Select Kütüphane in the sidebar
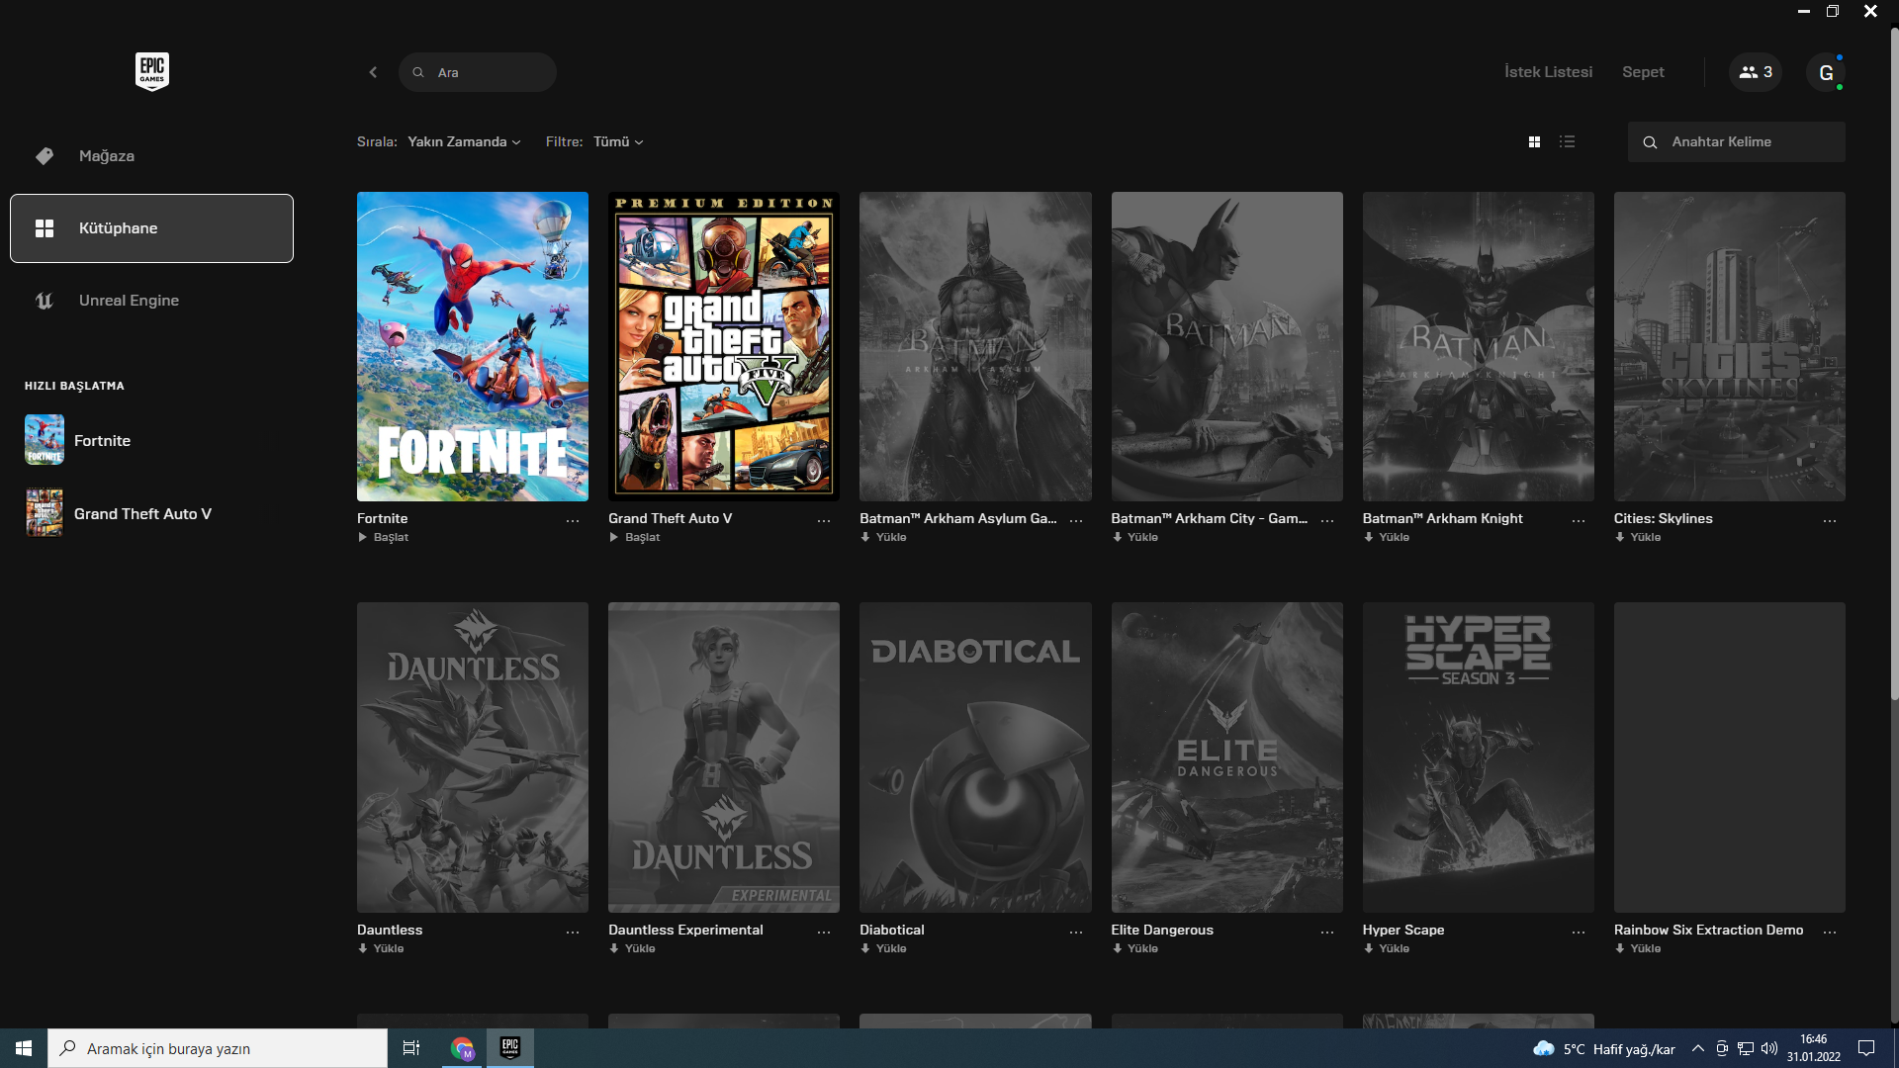The width and height of the screenshot is (1899, 1068). click(x=151, y=228)
